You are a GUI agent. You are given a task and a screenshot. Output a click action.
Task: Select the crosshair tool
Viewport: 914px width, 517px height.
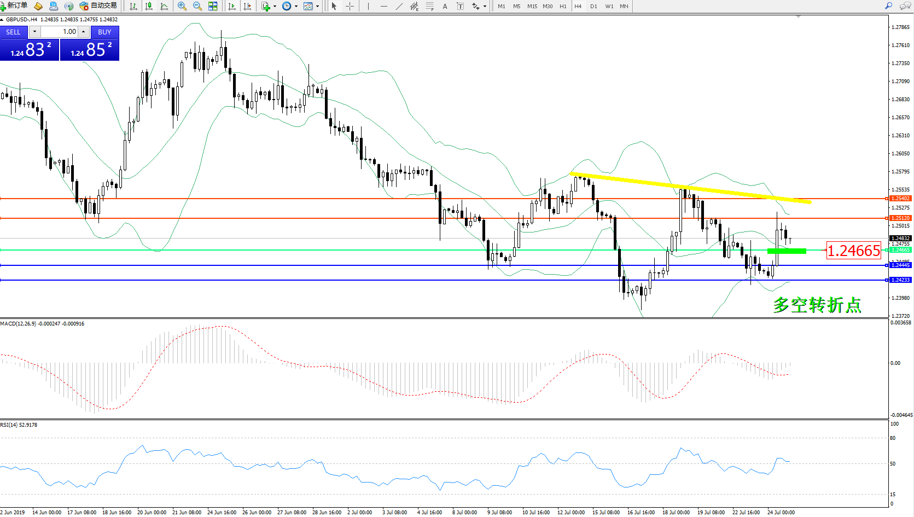[x=350, y=6]
